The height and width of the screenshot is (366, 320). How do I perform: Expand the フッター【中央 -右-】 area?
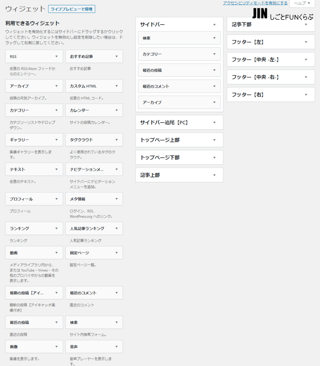(306, 77)
